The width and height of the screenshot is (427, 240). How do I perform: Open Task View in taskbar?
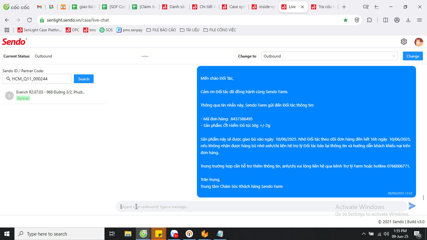click(x=112, y=234)
